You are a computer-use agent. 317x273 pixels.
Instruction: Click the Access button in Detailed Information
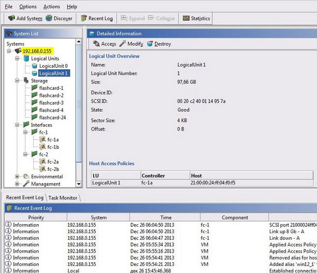(x=104, y=44)
